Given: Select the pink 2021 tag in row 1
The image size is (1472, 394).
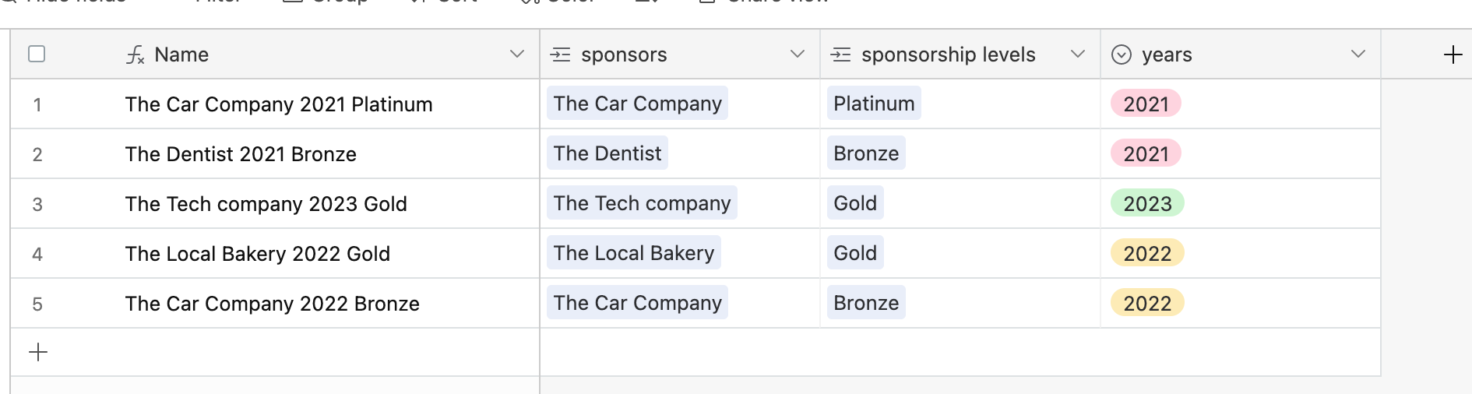Looking at the screenshot, I should (1146, 104).
